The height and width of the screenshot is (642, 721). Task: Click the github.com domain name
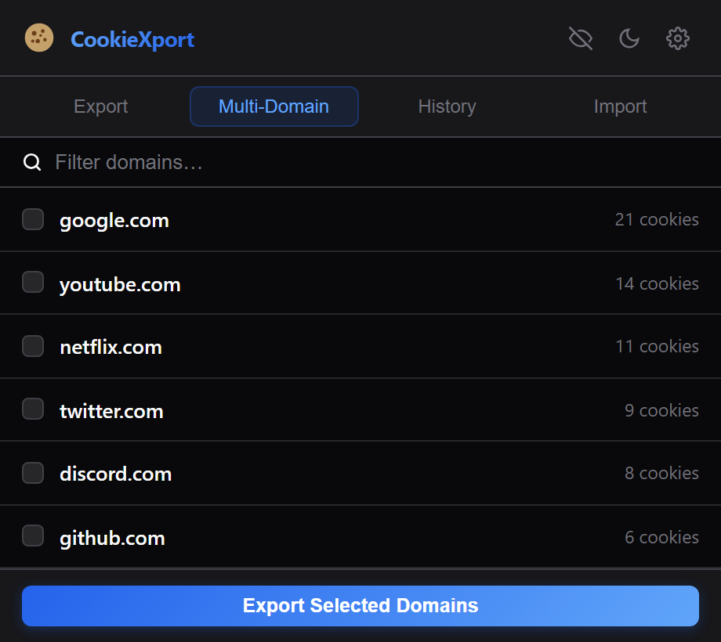coord(112,538)
